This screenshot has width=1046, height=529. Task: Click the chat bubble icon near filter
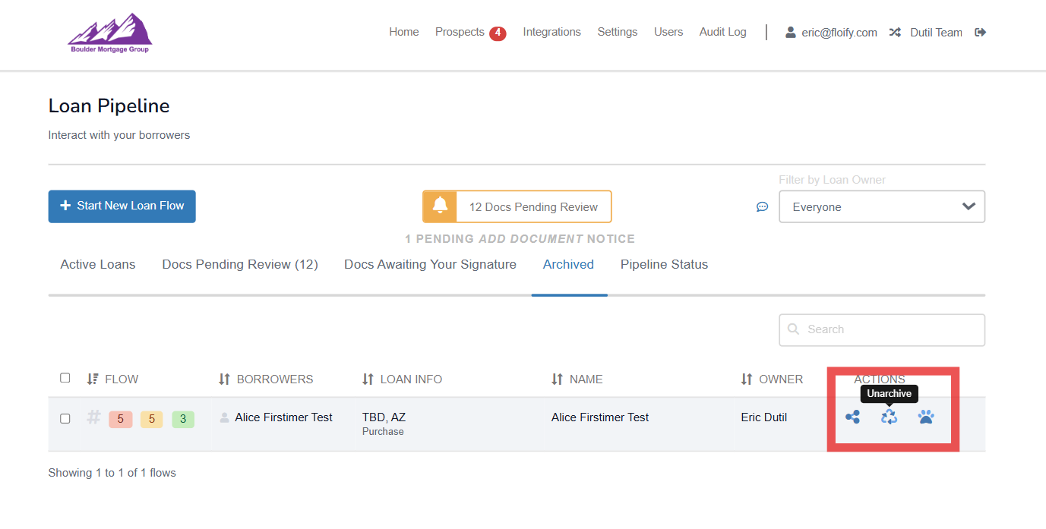762,206
